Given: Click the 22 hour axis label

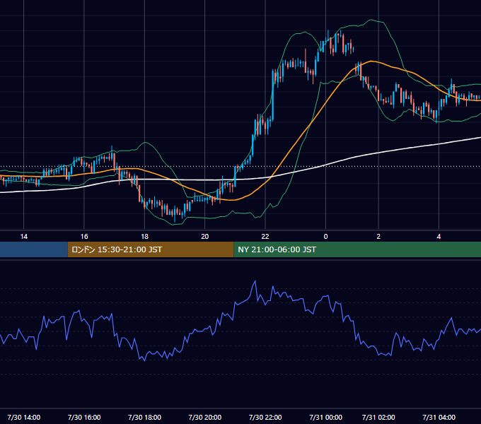Looking at the screenshot, I should tap(265, 236).
